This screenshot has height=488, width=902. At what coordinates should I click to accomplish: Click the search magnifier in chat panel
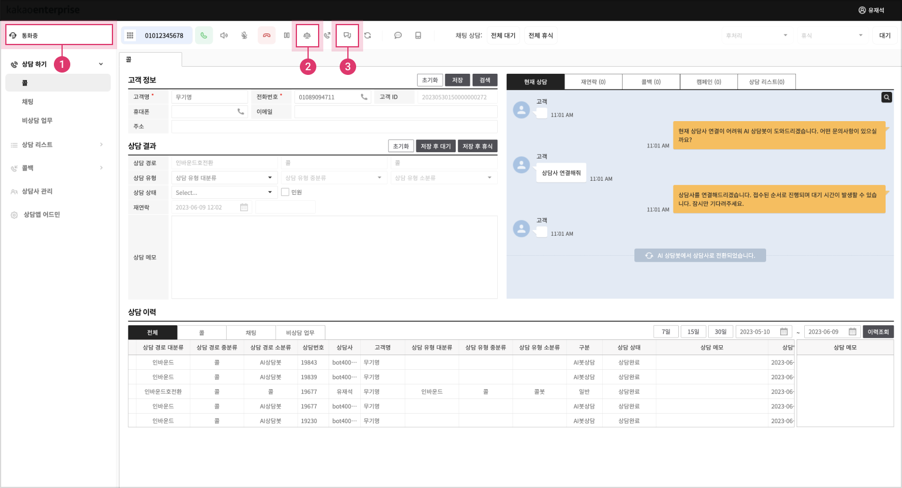887,98
